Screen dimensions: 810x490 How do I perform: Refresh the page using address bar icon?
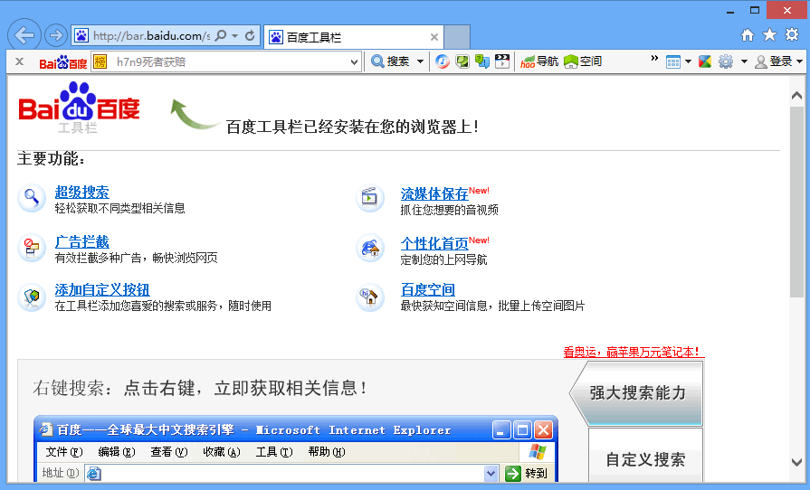click(250, 35)
